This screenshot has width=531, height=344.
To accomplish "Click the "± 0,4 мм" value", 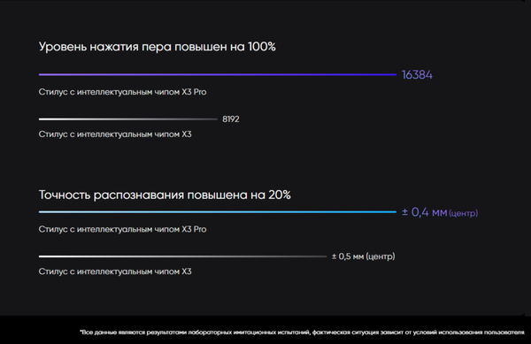I will [x=424, y=212].
